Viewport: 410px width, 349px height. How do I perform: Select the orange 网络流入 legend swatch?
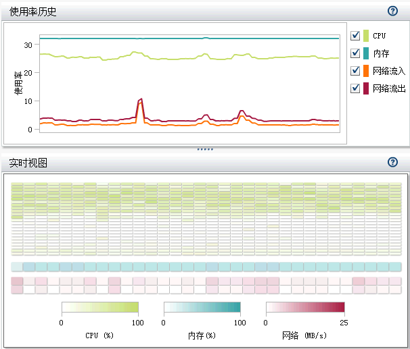click(x=366, y=71)
